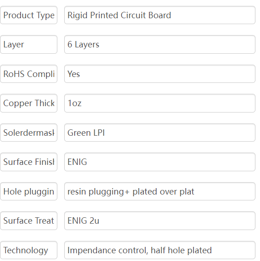The image size is (260, 261).
Task: Click the Technology label field
Action: (x=29, y=250)
